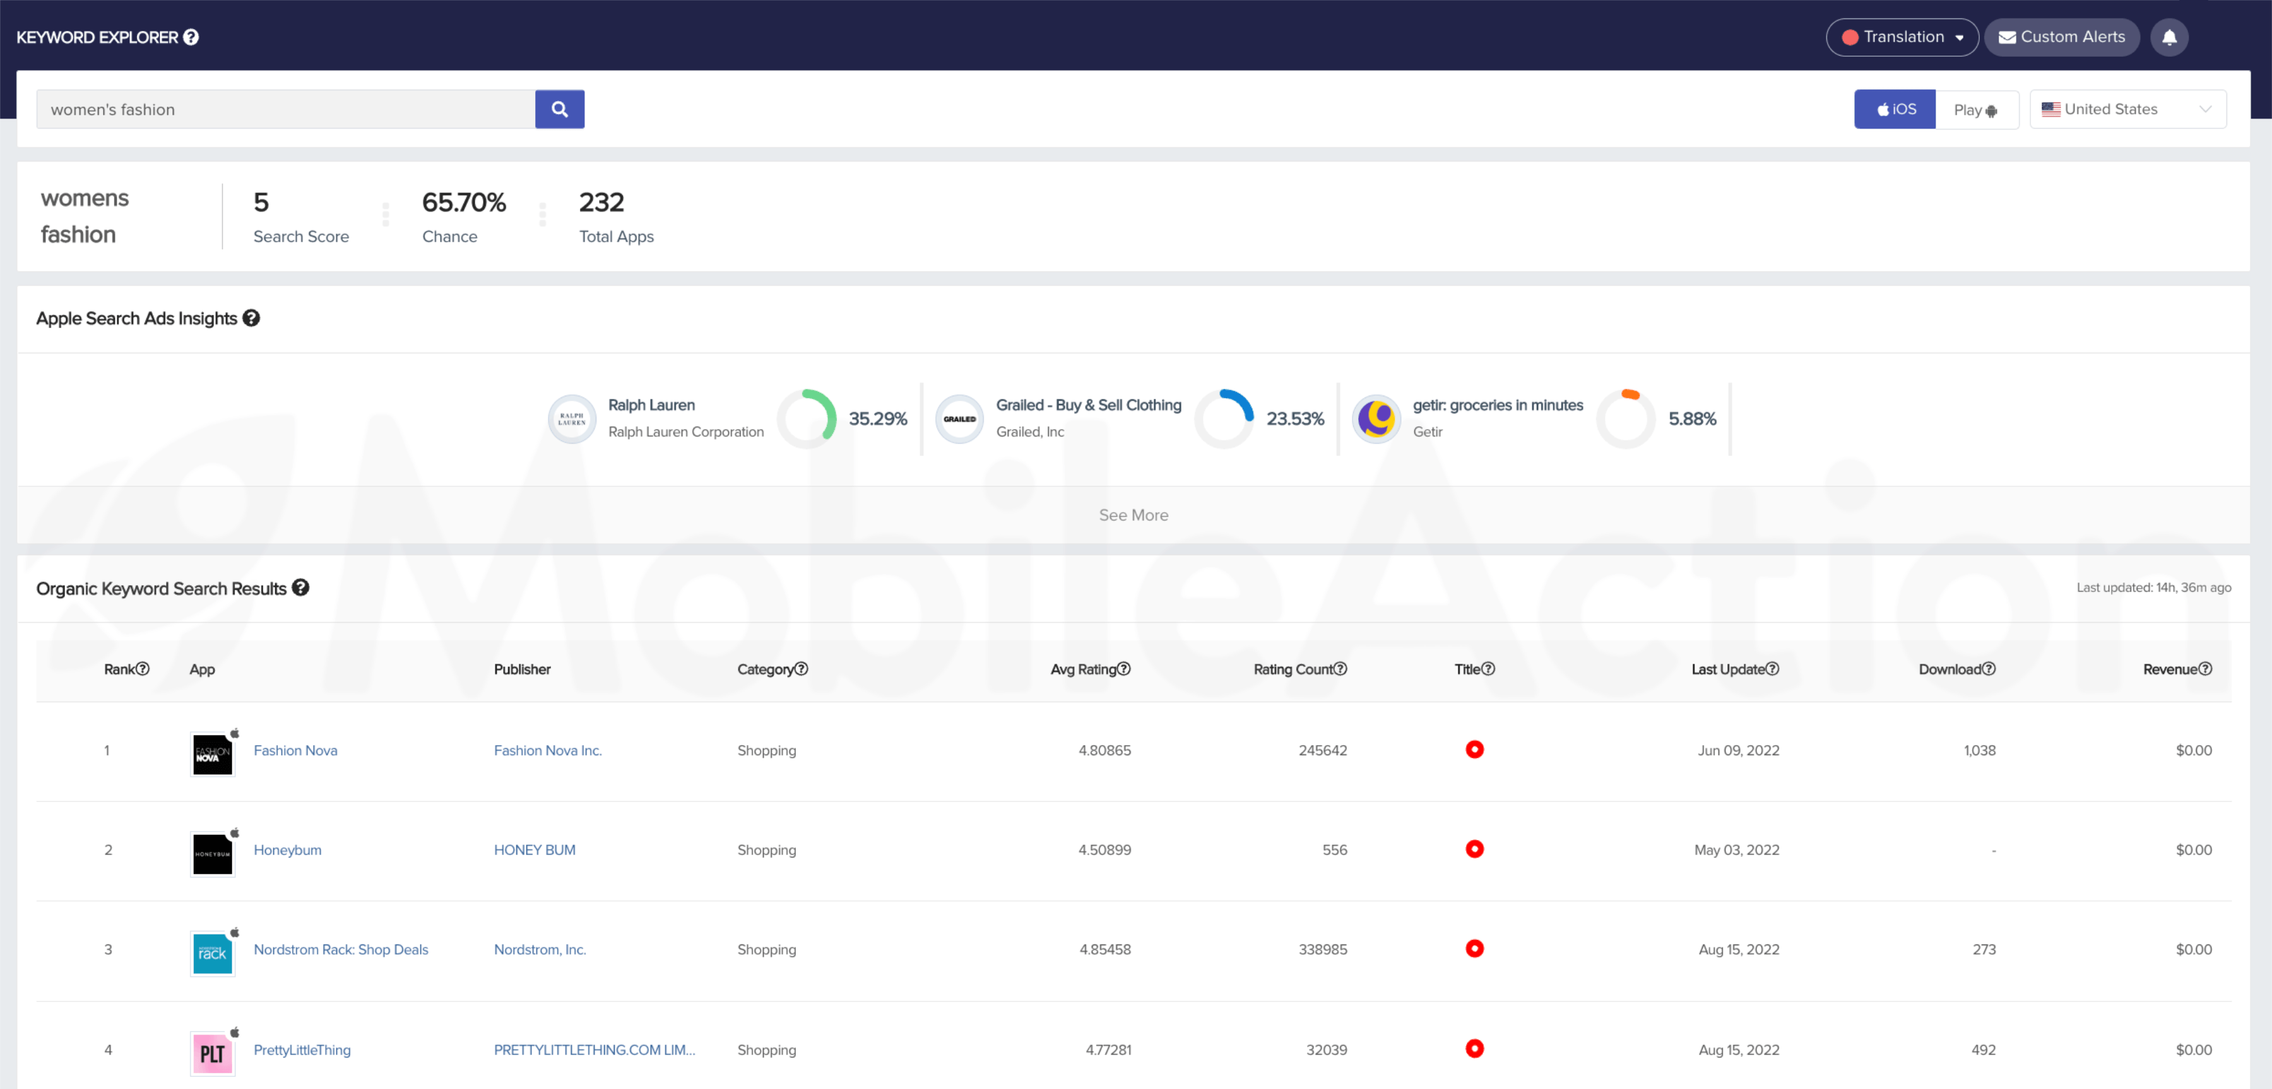This screenshot has width=2272, height=1089.
Task: Open the notifications bell
Action: pyautogui.click(x=2168, y=37)
